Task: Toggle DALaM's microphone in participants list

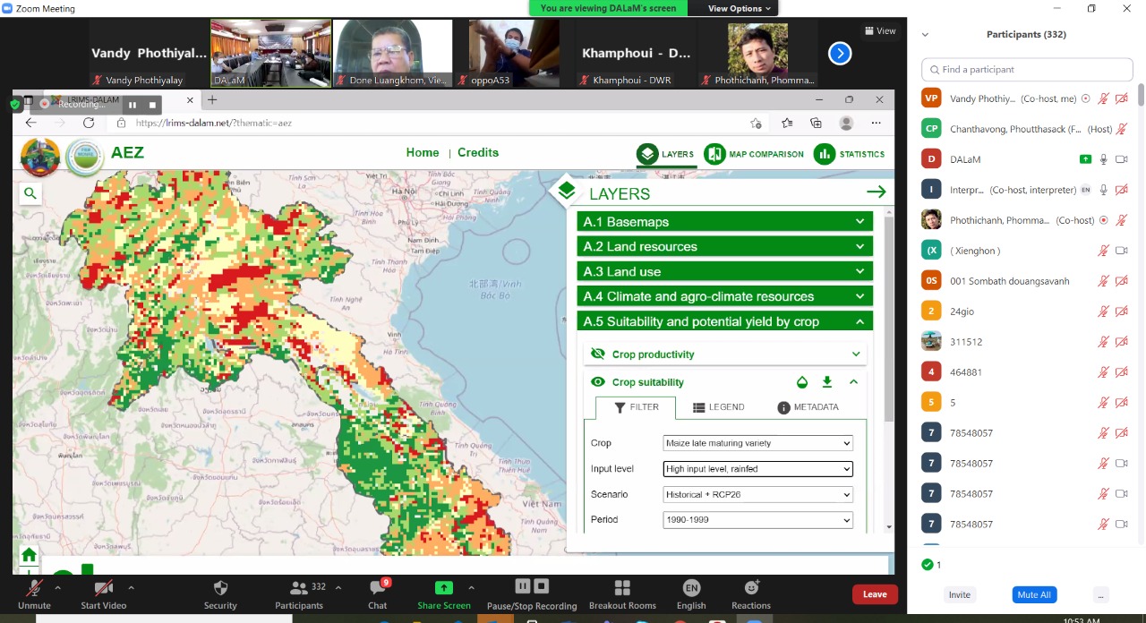Action: click(x=1104, y=159)
